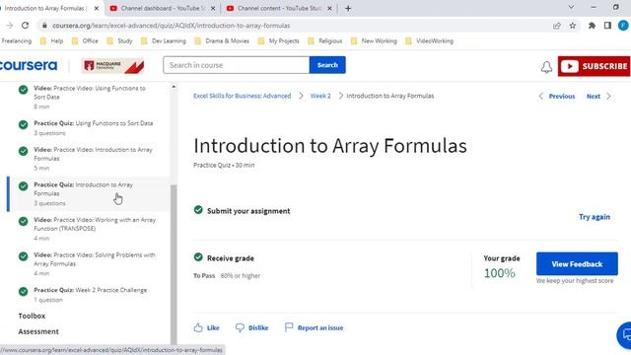631x355 pixels.
Task: Reload the page with the refresh icon
Action: (x=25, y=26)
